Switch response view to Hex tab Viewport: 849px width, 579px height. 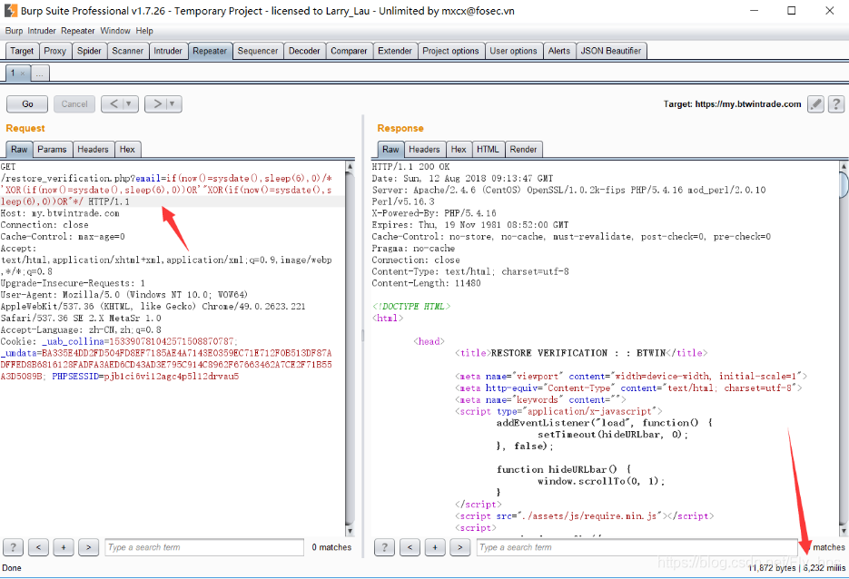[459, 150]
